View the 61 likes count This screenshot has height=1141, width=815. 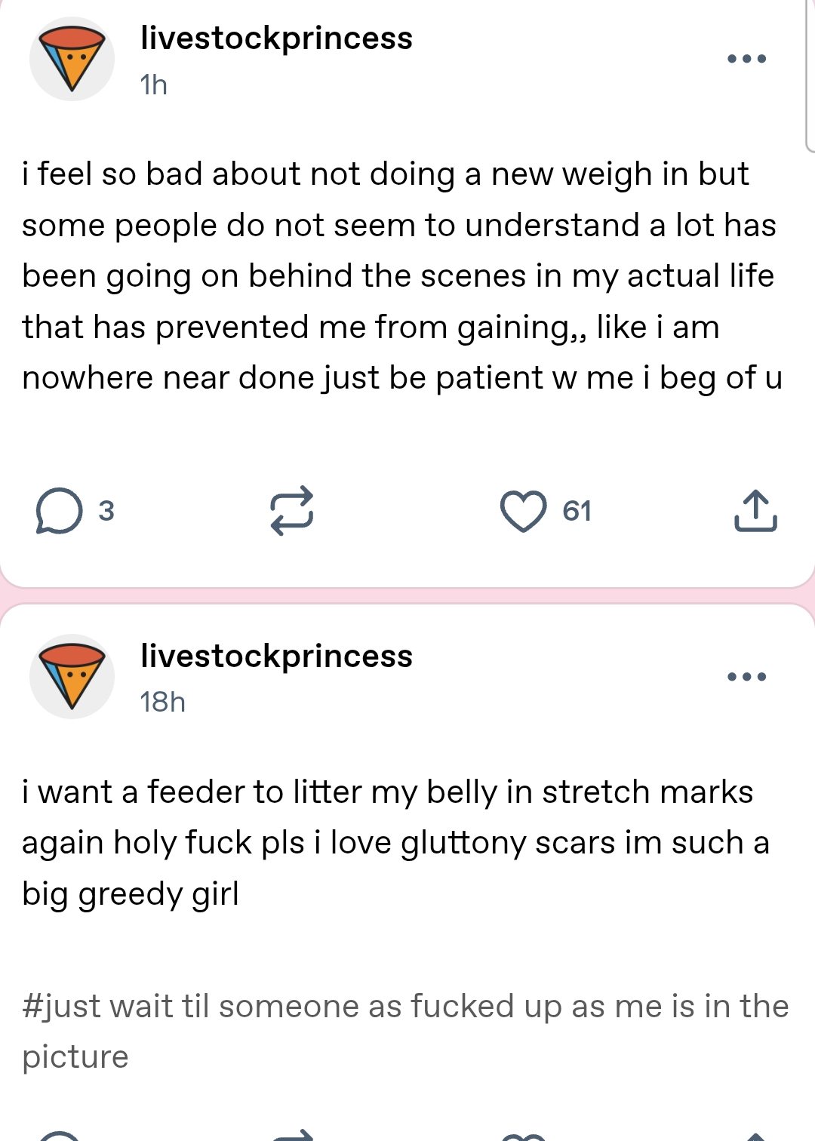tap(577, 511)
